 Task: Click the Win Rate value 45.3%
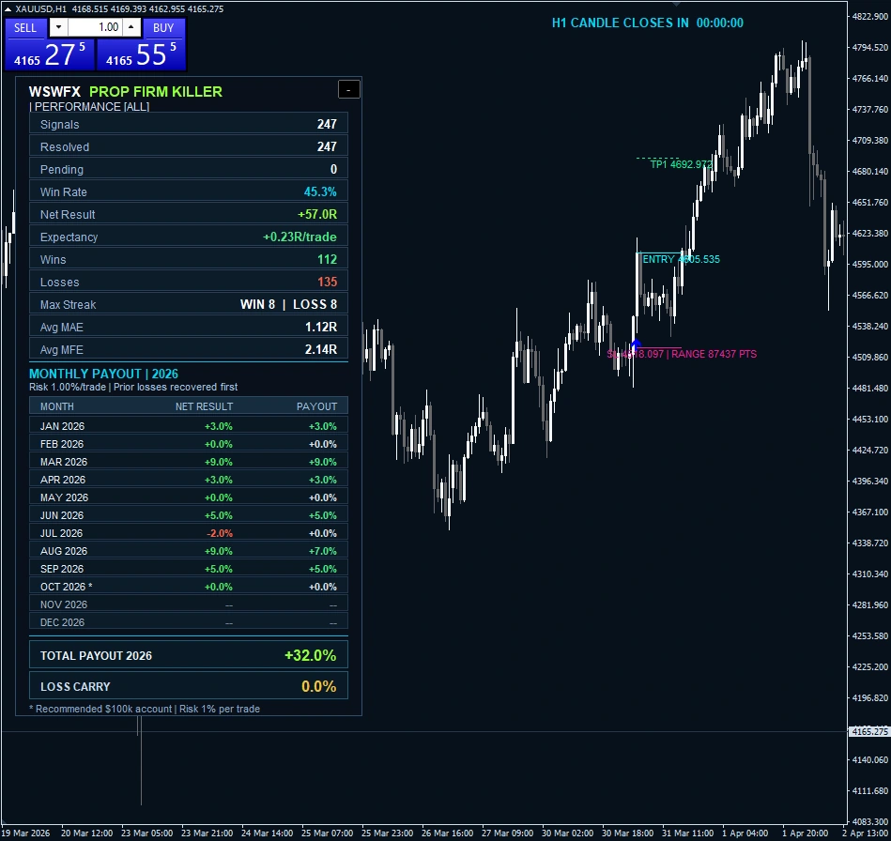[320, 192]
